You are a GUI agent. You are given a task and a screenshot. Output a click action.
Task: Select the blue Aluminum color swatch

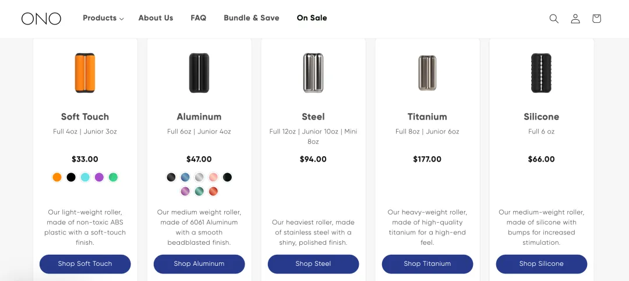185,177
